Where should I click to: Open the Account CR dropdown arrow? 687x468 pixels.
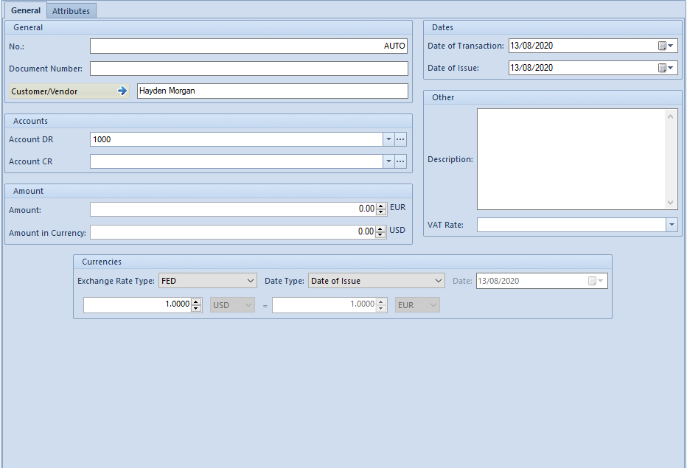tap(388, 161)
